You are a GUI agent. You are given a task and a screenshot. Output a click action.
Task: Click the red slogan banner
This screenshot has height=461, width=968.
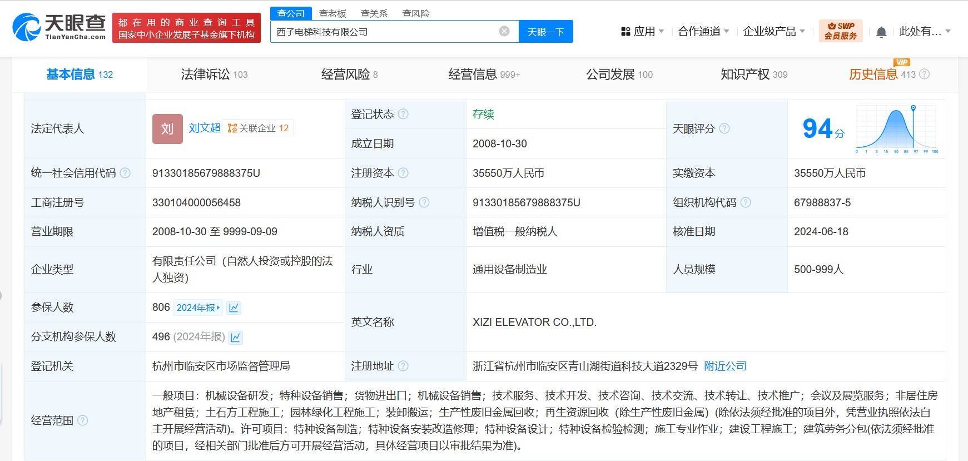[186, 28]
